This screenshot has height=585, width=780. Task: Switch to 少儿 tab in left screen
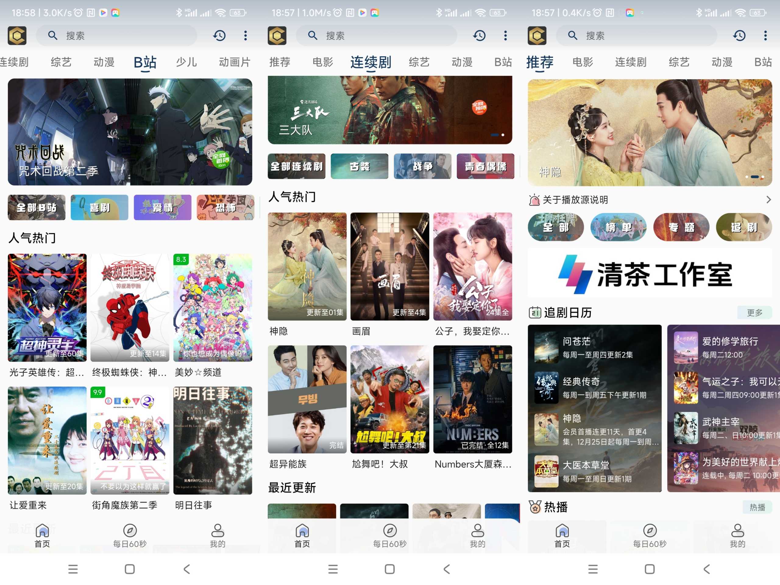coord(186,62)
